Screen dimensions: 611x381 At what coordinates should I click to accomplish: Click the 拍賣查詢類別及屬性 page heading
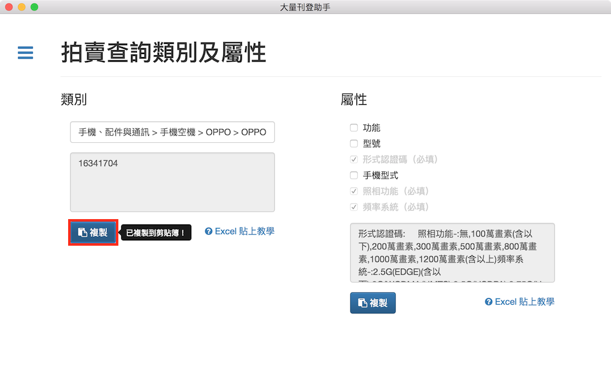[x=164, y=53]
